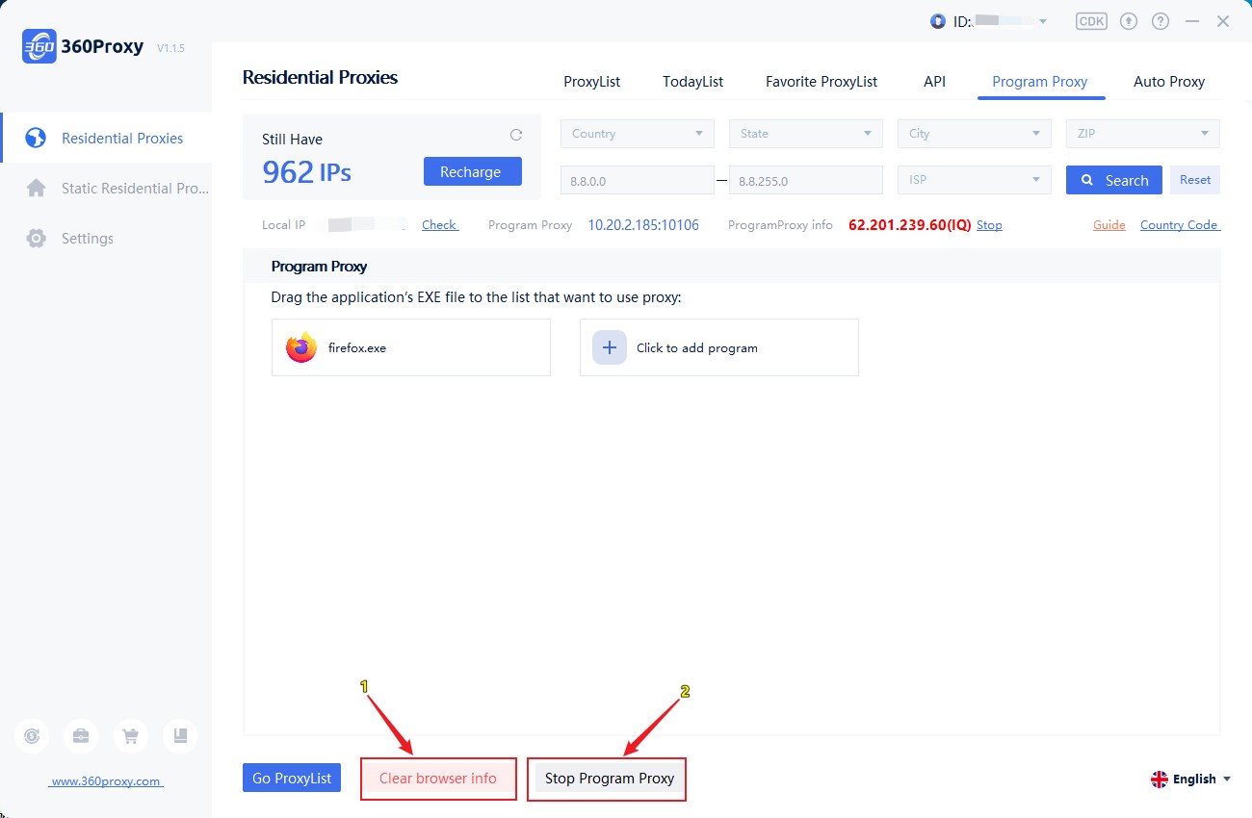Open the English language selector

click(x=1191, y=780)
